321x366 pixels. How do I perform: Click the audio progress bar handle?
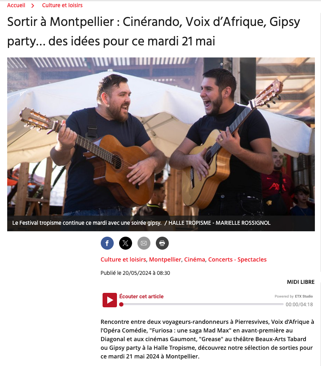pos(121,304)
